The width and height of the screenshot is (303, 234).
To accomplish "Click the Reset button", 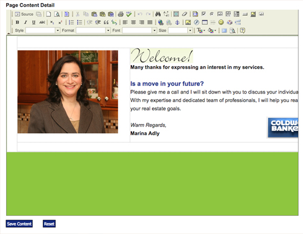I will click(x=49, y=224).
